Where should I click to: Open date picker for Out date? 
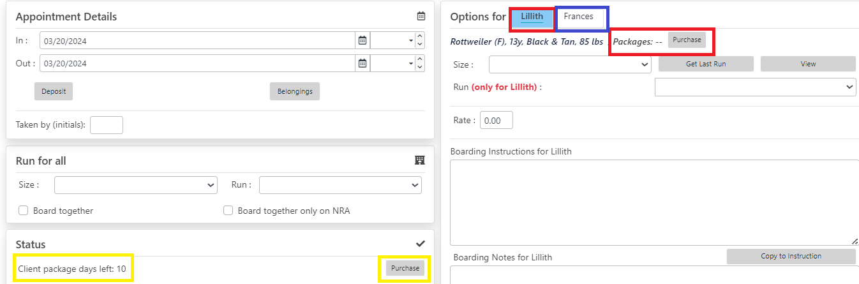(362, 63)
